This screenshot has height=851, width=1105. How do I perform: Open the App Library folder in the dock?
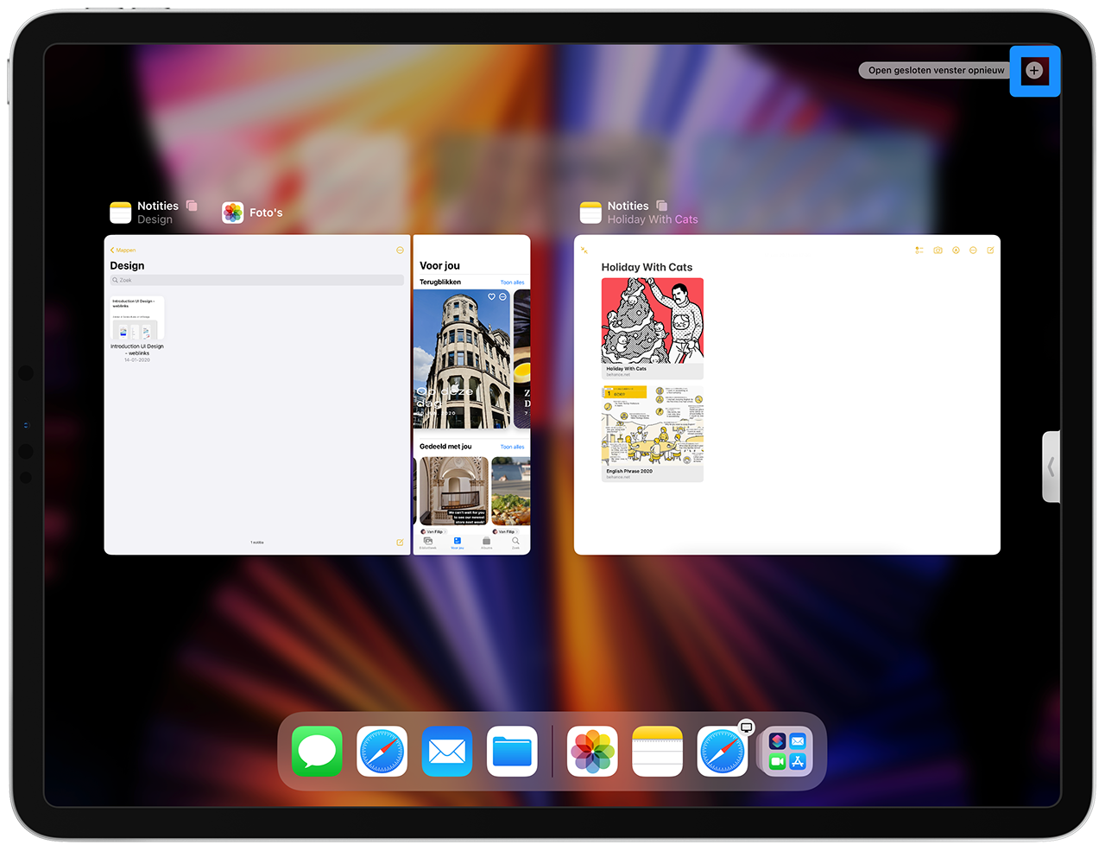tap(787, 751)
